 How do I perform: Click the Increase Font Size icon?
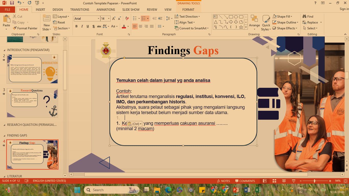tap(114, 18)
